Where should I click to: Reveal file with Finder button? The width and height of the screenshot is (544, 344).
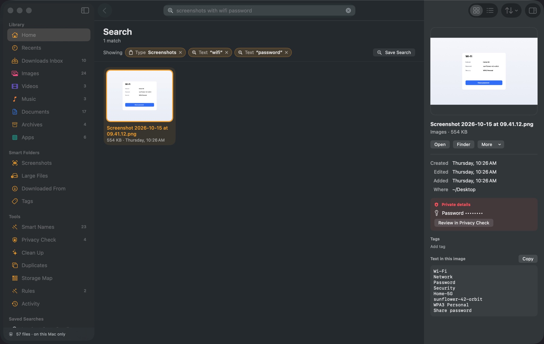463,144
